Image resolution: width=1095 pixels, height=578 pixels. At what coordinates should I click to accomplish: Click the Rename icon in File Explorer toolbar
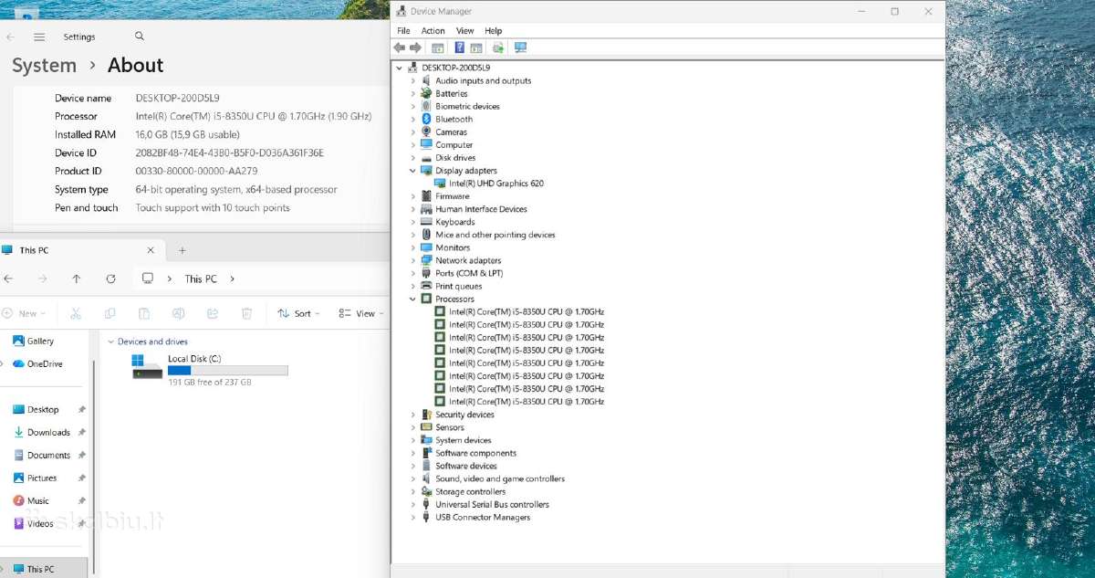[179, 313]
